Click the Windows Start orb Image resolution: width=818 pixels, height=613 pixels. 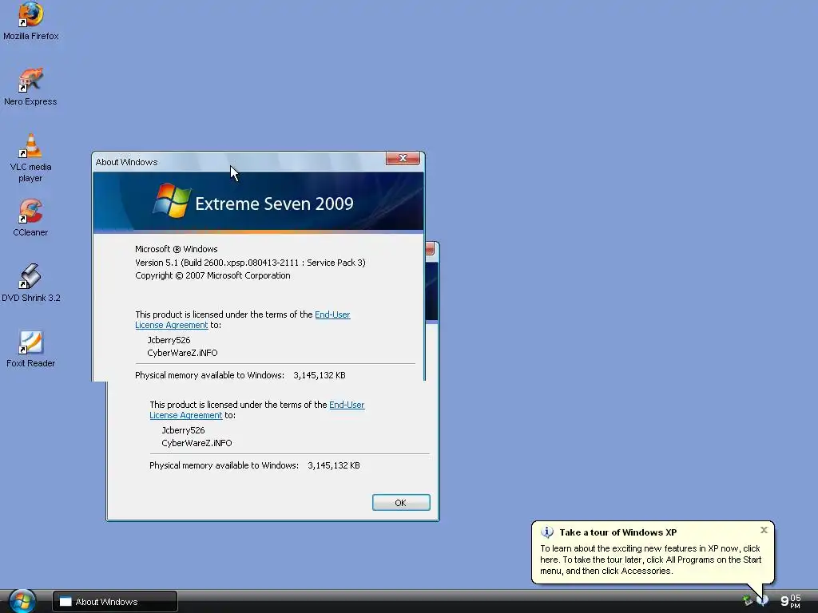[22, 601]
